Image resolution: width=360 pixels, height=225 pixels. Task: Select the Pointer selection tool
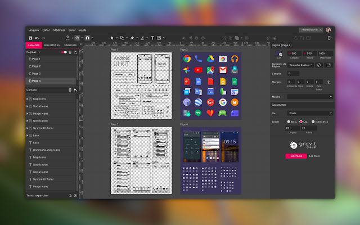[x=112, y=38]
